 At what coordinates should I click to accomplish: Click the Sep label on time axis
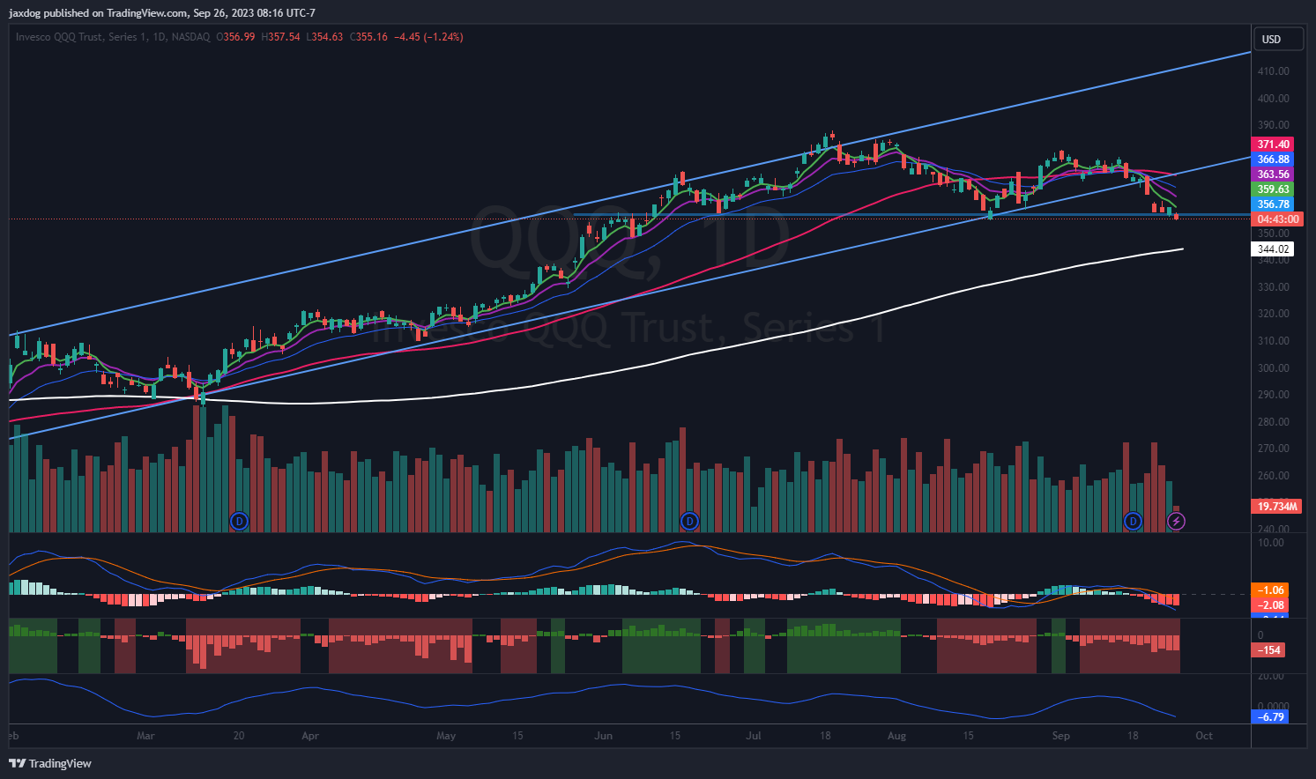(x=1060, y=735)
